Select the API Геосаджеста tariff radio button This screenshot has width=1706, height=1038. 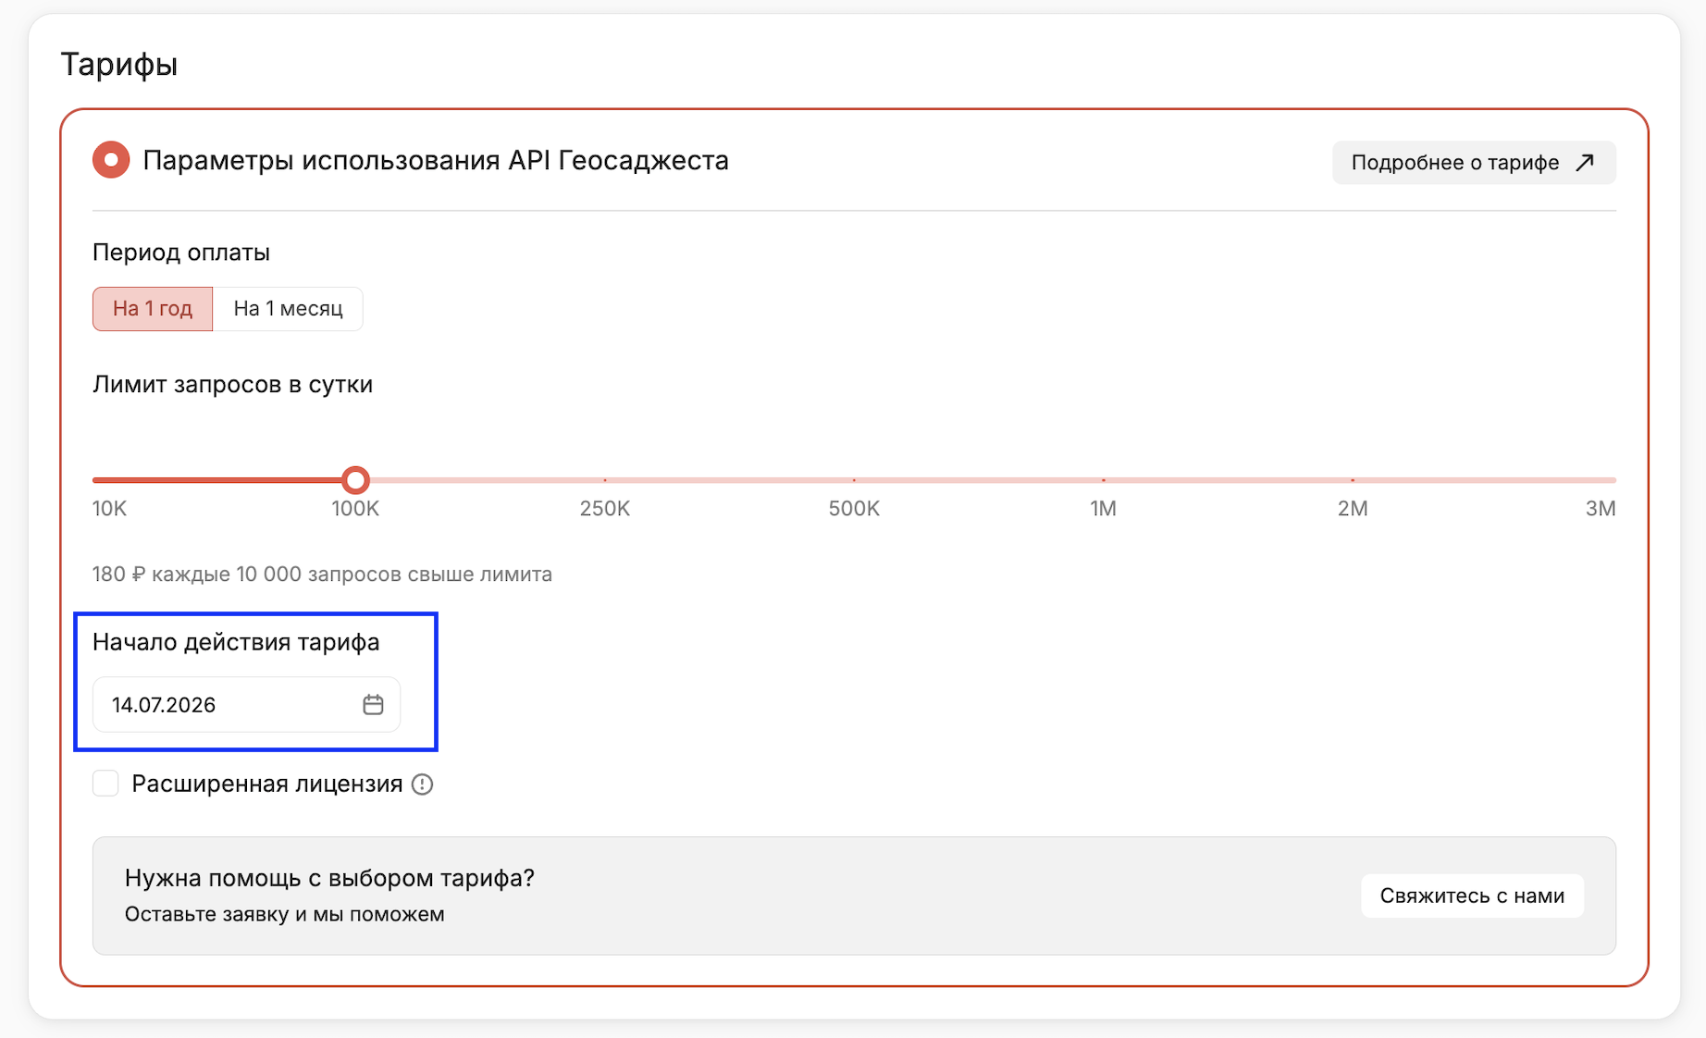pos(111,160)
